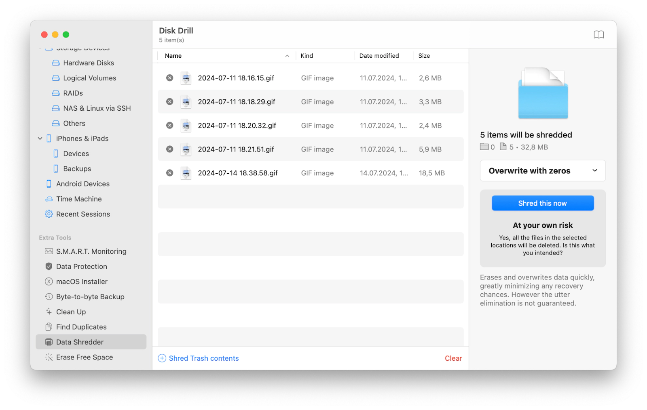Click the Devices phone icon
The height and width of the screenshot is (410, 647).
[56, 153]
